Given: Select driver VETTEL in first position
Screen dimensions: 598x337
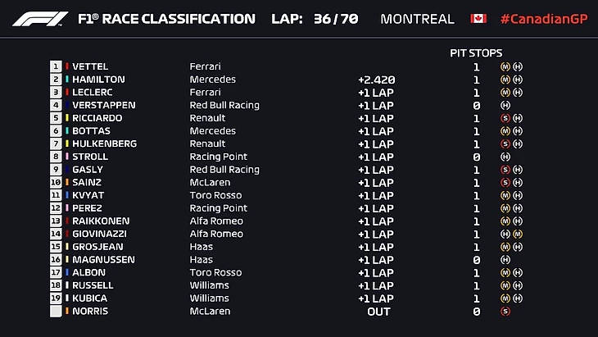Looking at the screenshot, I should pyautogui.click(x=90, y=66).
